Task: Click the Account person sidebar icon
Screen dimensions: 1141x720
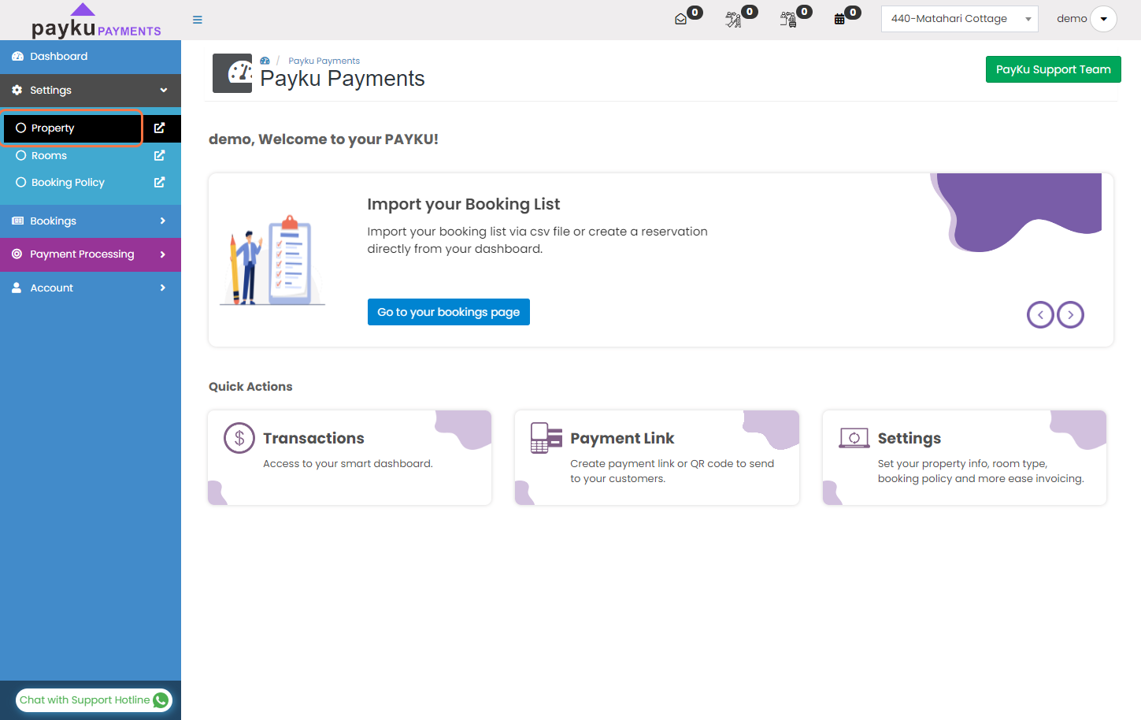Action: pyautogui.click(x=17, y=288)
